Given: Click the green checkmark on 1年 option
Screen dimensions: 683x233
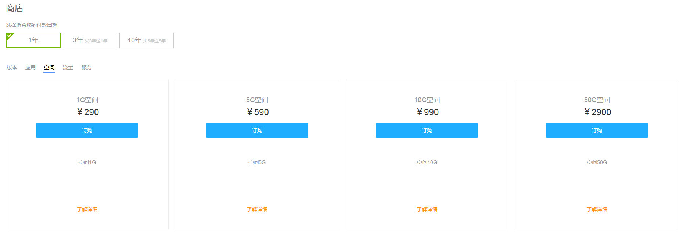Looking at the screenshot, I should click(10, 36).
